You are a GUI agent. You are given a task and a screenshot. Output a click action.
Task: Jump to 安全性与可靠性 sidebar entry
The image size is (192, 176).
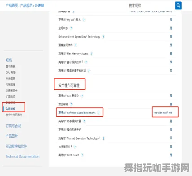14,115
